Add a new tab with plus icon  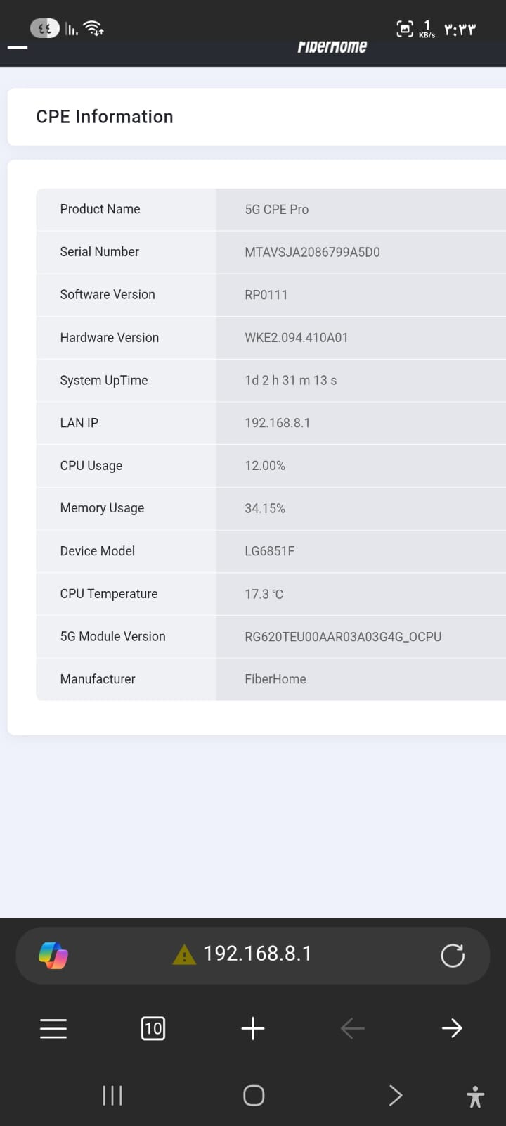tap(253, 1028)
